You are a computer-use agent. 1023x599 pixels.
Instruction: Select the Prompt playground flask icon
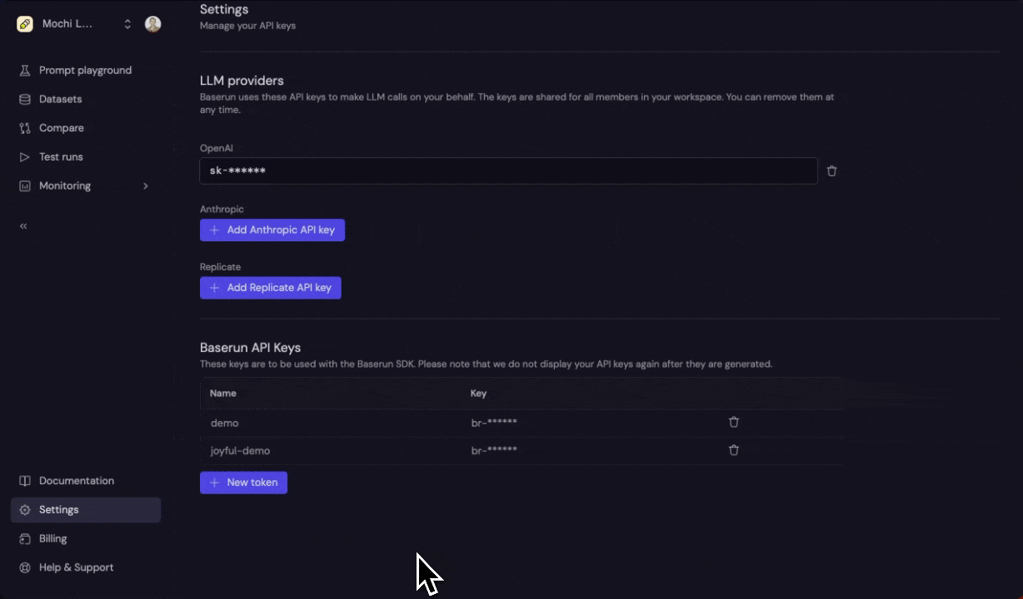pyautogui.click(x=25, y=70)
